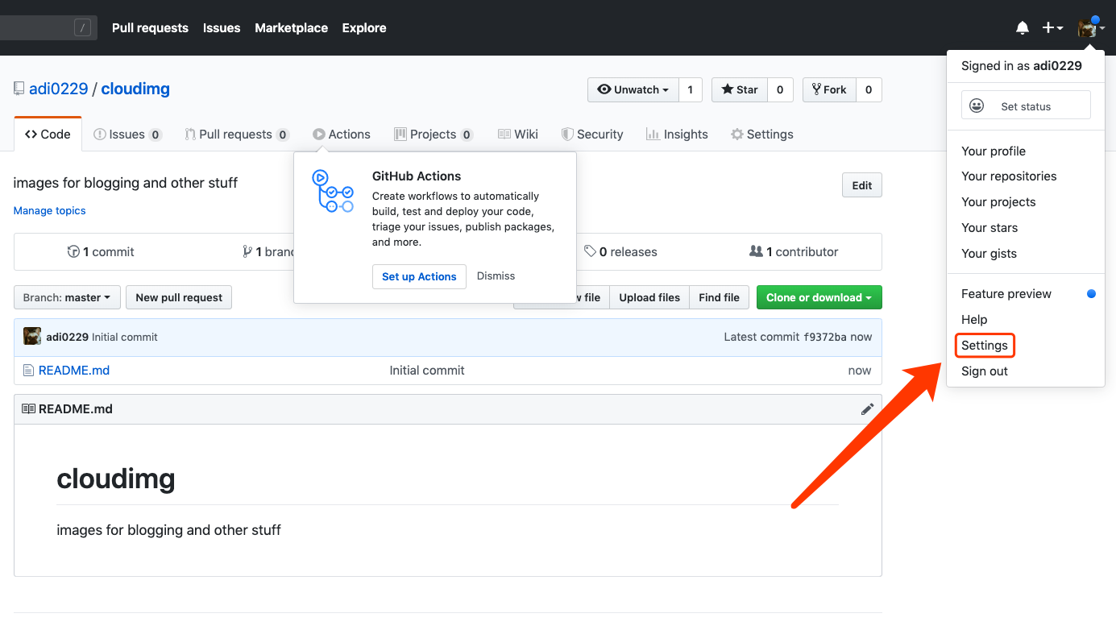
Task: Click the adi0229 avatar in commit row
Action: coord(32,337)
